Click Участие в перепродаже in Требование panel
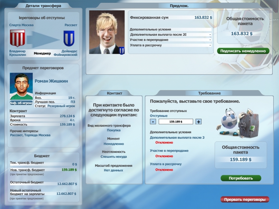This screenshot has width=279, height=209. (x=169, y=150)
